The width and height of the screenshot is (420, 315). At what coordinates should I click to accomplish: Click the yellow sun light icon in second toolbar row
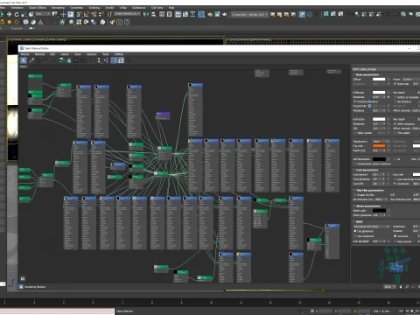(x=10, y=22)
